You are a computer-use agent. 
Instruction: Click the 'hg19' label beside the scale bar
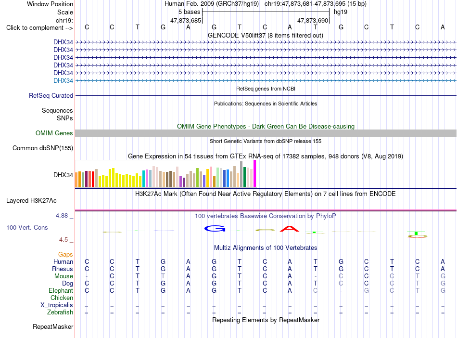[x=341, y=12]
